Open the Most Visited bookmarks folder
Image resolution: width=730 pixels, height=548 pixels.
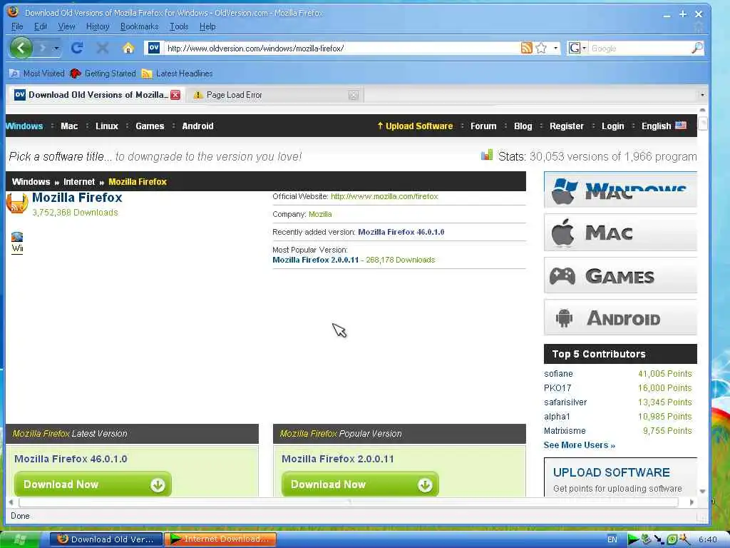coord(37,73)
